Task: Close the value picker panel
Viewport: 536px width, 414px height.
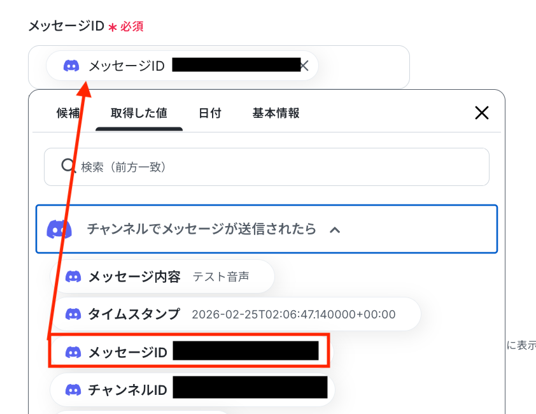Action: (482, 113)
